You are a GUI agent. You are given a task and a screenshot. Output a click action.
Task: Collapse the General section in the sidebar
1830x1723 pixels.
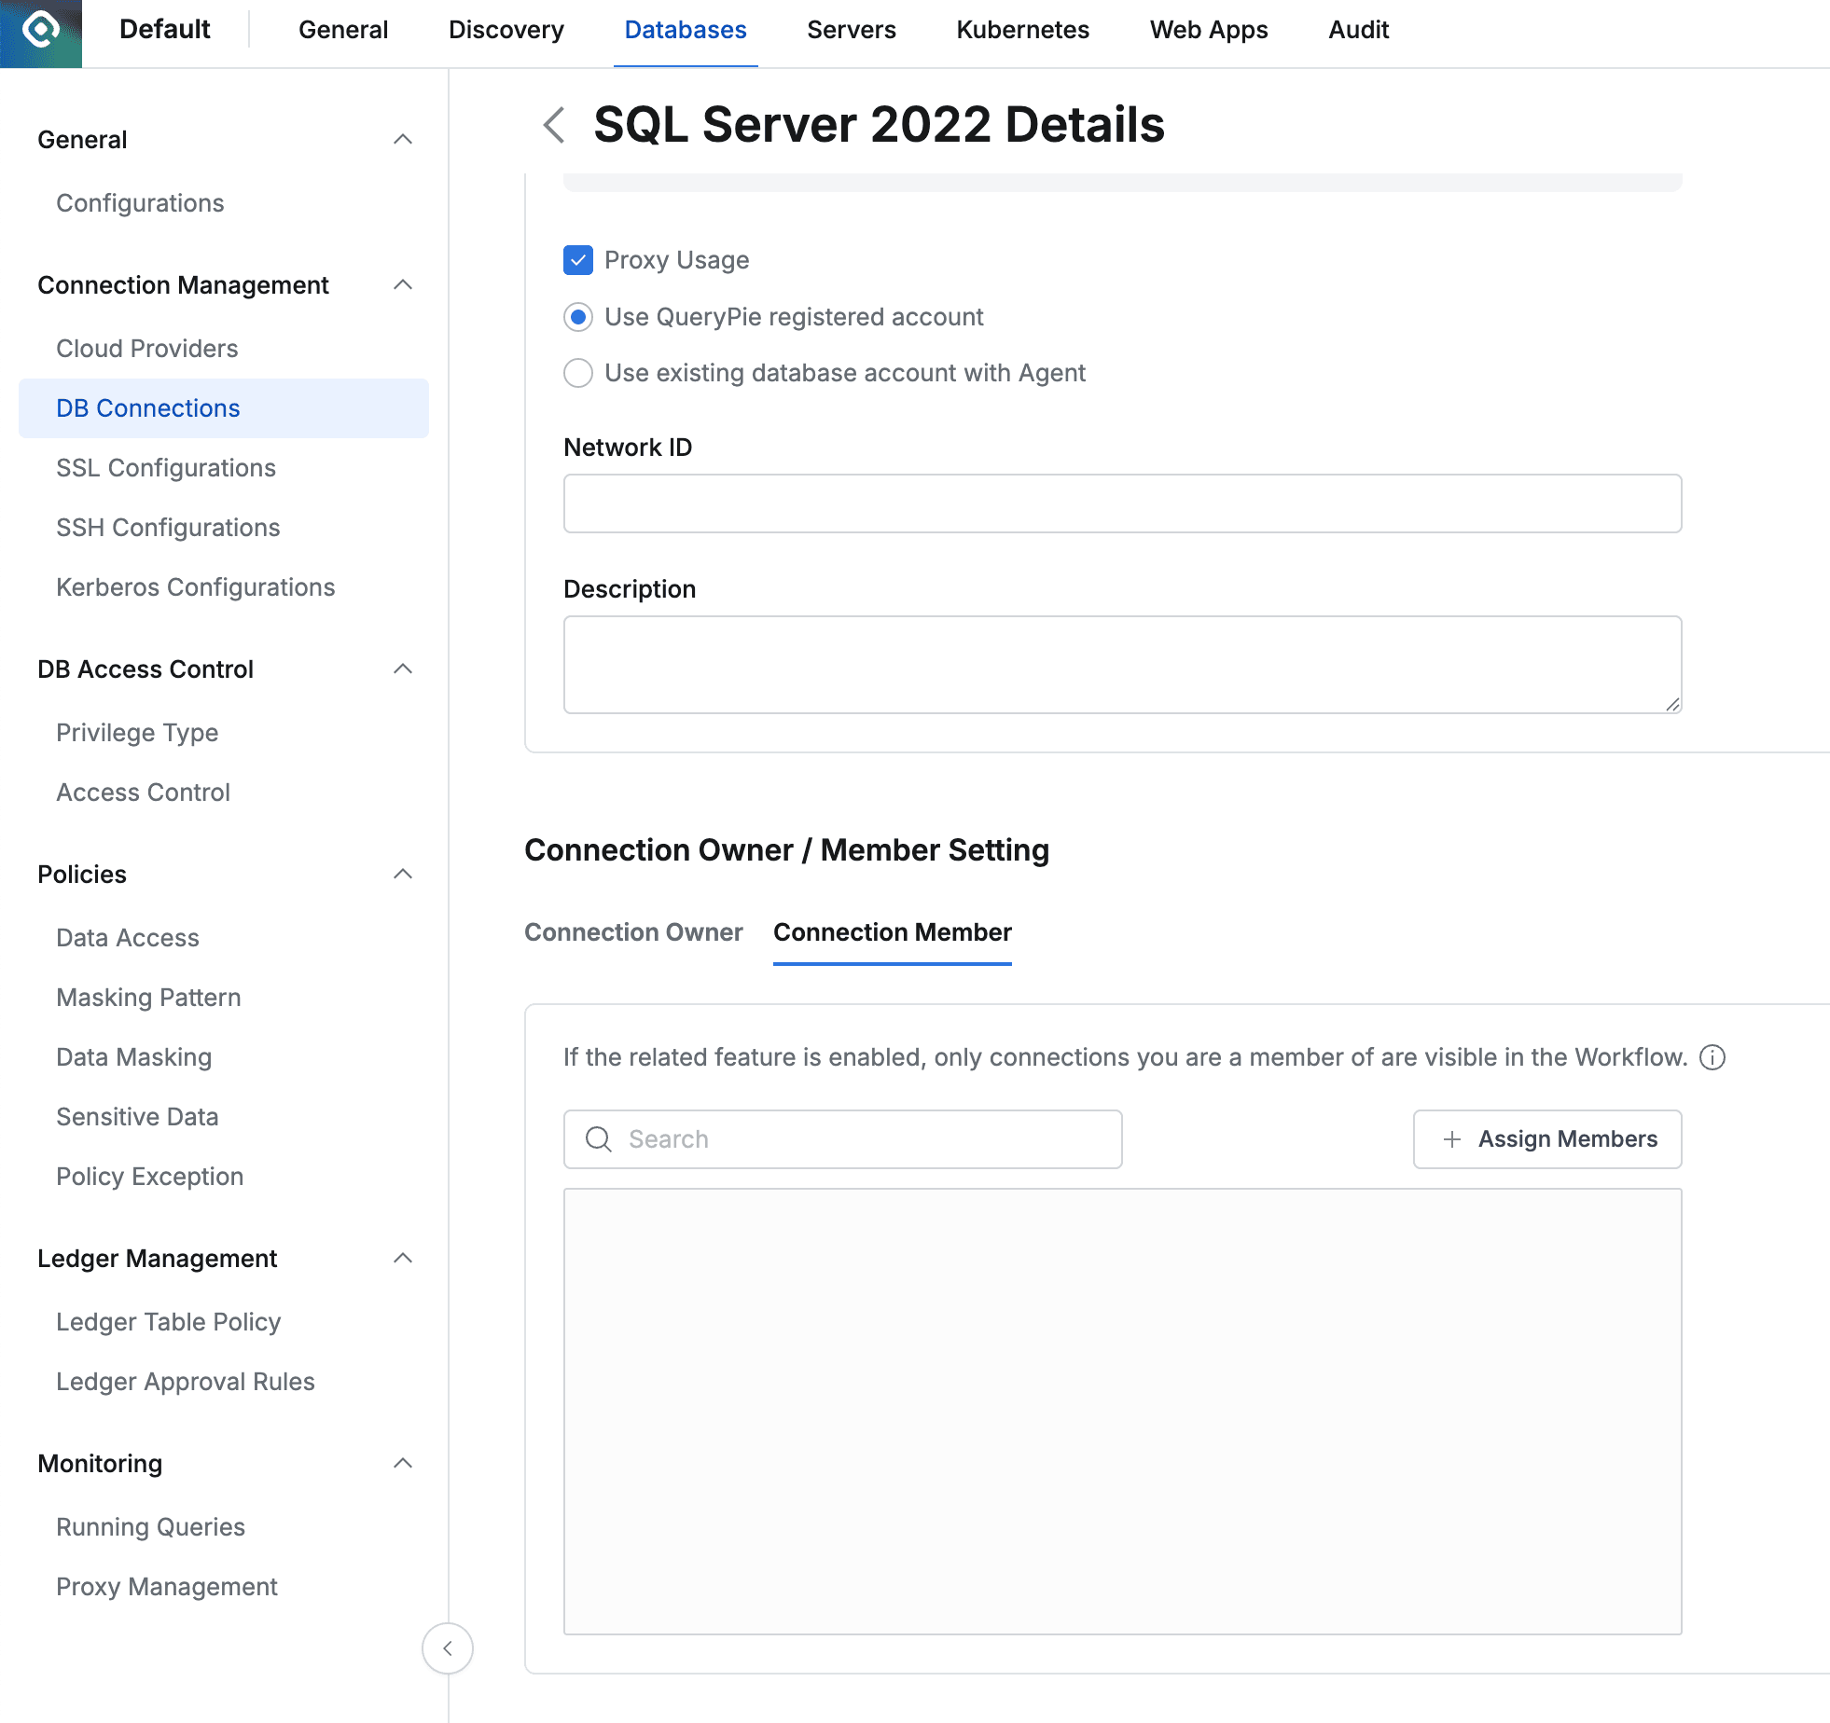pyautogui.click(x=403, y=138)
